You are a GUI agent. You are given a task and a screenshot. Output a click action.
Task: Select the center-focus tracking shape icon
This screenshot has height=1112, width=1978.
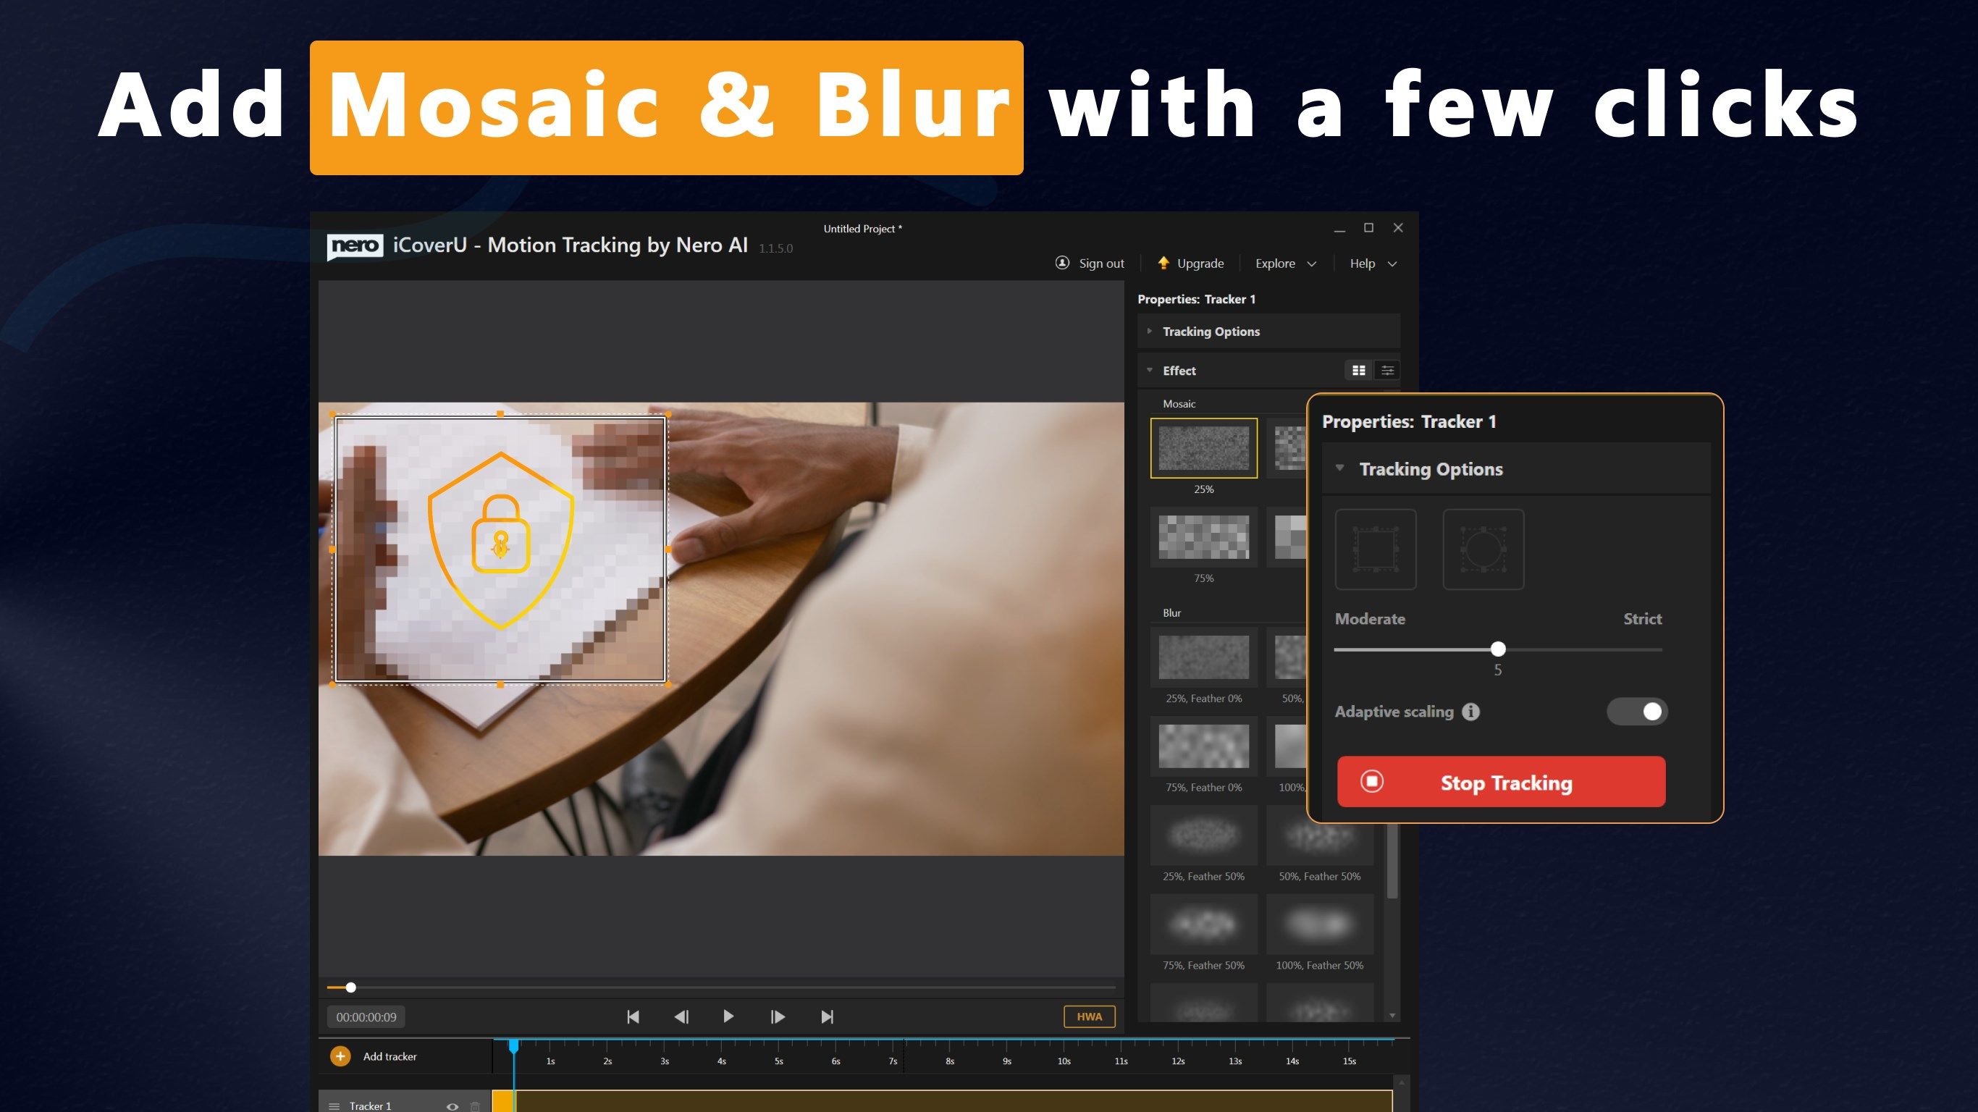coord(1483,549)
